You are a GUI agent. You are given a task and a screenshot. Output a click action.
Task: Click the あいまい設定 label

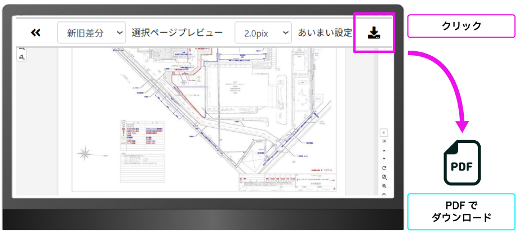tap(325, 33)
